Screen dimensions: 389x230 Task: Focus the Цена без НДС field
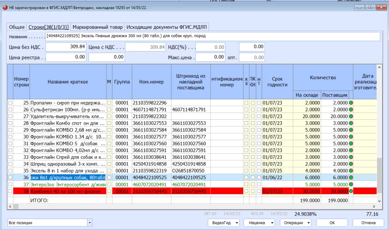click(66, 47)
